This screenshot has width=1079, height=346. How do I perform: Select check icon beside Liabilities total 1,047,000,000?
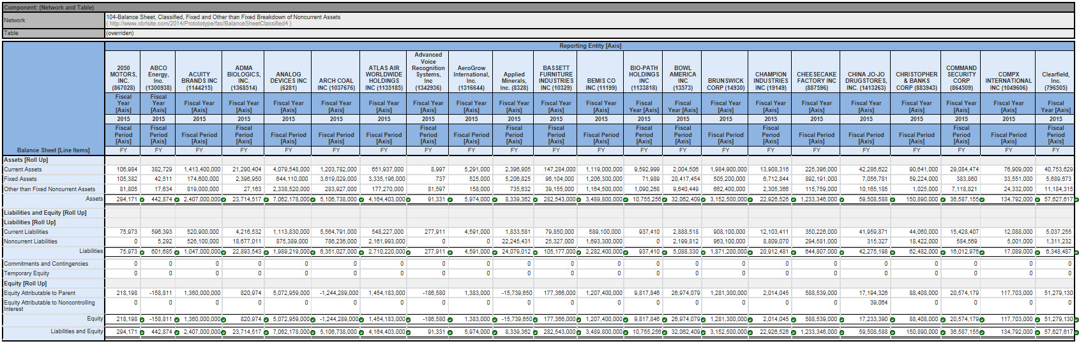point(223,252)
